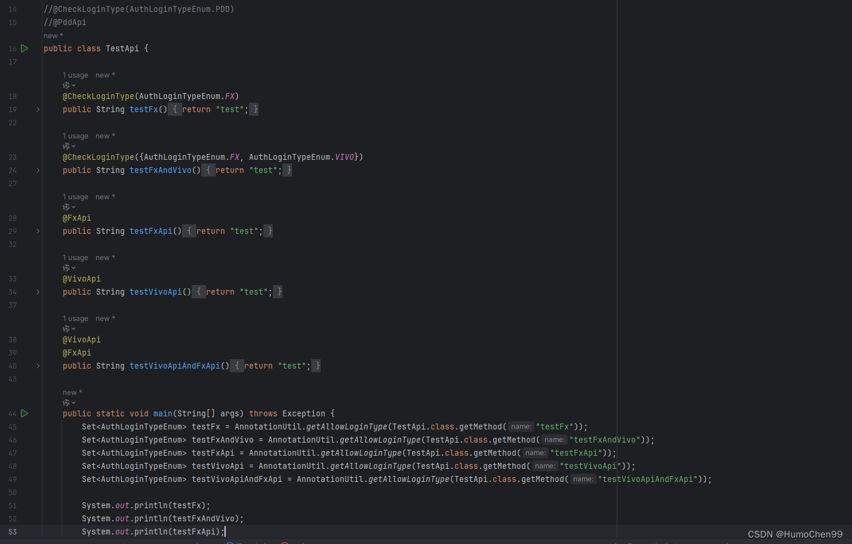
Task: Unfold testFxAndVivo body via its closing brace placeholder
Action: pyautogui.click(x=287, y=170)
